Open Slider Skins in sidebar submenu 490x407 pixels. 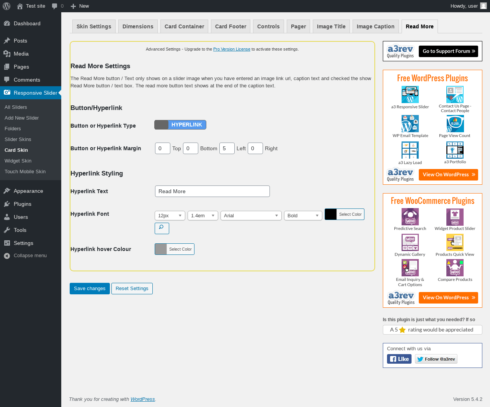(x=18, y=139)
